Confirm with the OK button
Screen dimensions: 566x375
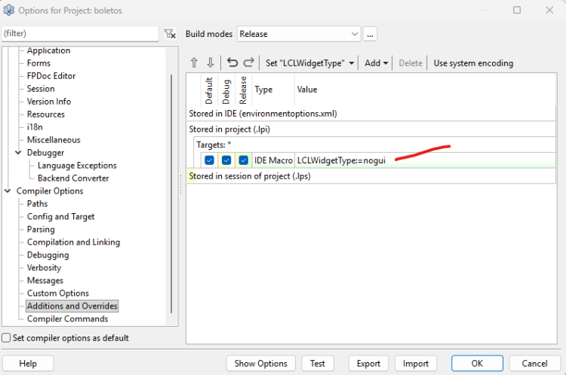(477, 364)
